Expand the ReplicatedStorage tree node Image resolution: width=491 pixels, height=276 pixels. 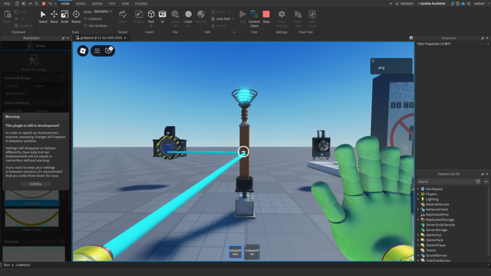click(x=418, y=220)
